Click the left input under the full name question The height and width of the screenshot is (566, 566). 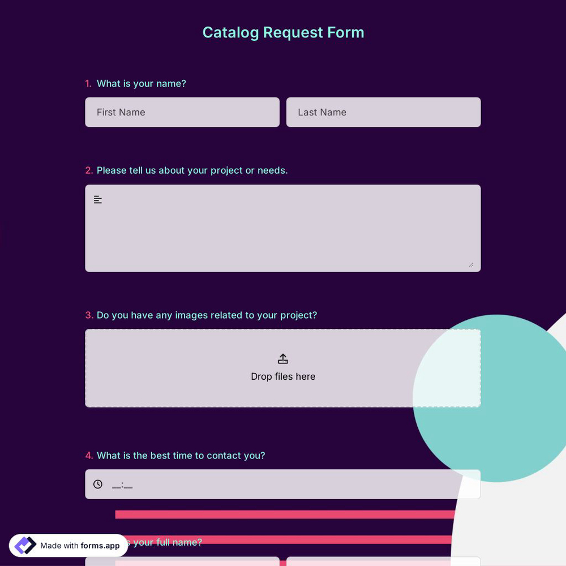coord(182,562)
